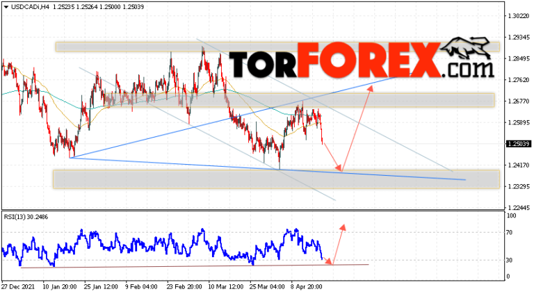
Task: Click the 1.24170 price axis label
Action: [x=518, y=165]
